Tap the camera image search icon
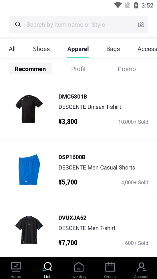The image size is (157, 279). click(x=141, y=24)
